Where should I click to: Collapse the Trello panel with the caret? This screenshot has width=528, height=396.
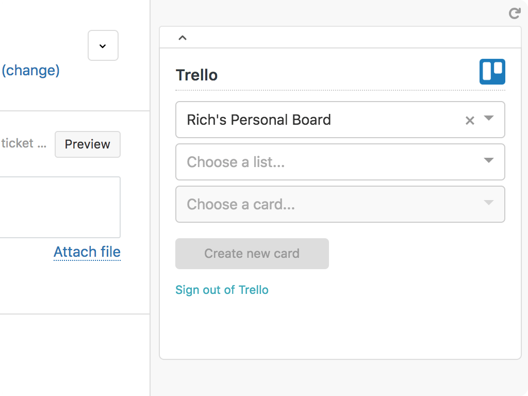183,38
